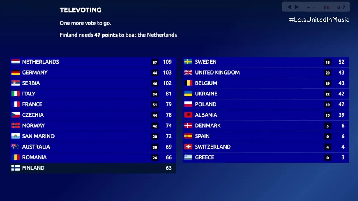Click the next step right arrow
358x201 pixels.
297,7
